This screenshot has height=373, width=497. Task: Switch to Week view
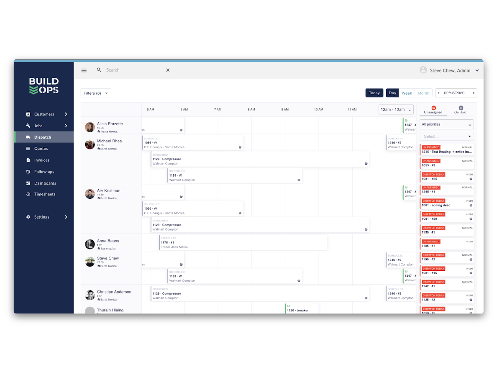(x=407, y=93)
